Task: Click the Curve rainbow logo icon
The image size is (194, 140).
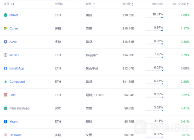Action: point(6,28)
